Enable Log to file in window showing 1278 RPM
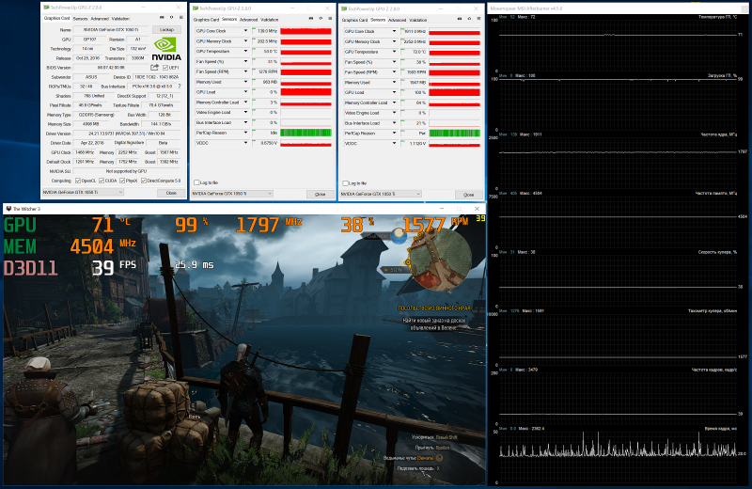Image resolution: width=752 pixels, height=489 pixels. click(196, 182)
